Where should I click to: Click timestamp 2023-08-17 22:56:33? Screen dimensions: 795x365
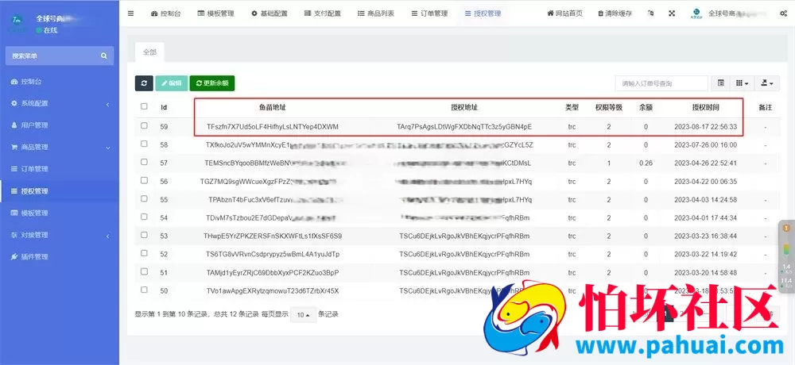tap(705, 127)
